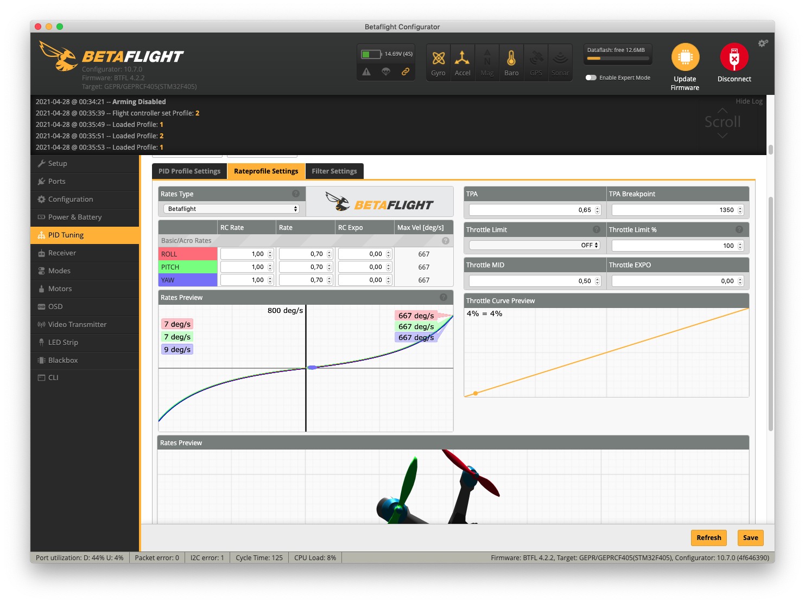Click the Throttle MID stepper arrows
This screenshot has width=805, height=603.
coord(598,281)
